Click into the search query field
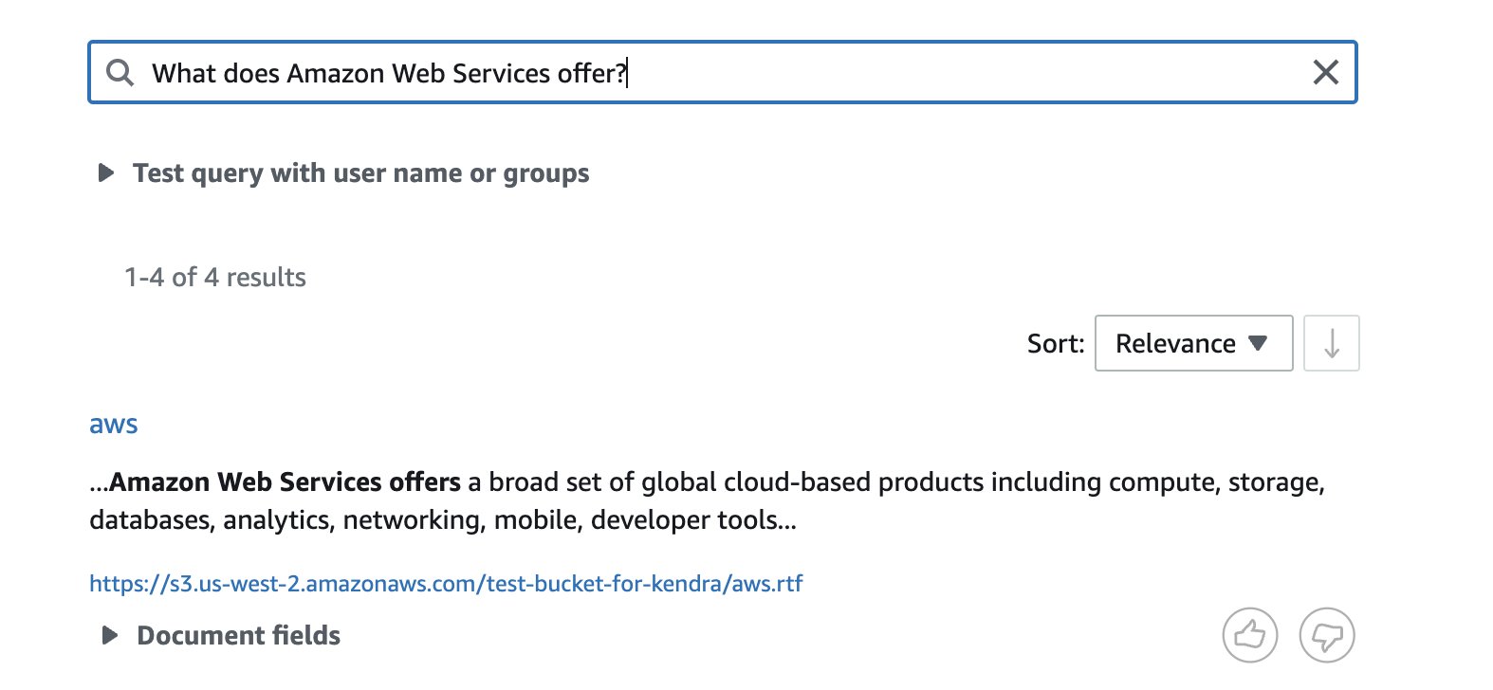 tap(723, 72)
